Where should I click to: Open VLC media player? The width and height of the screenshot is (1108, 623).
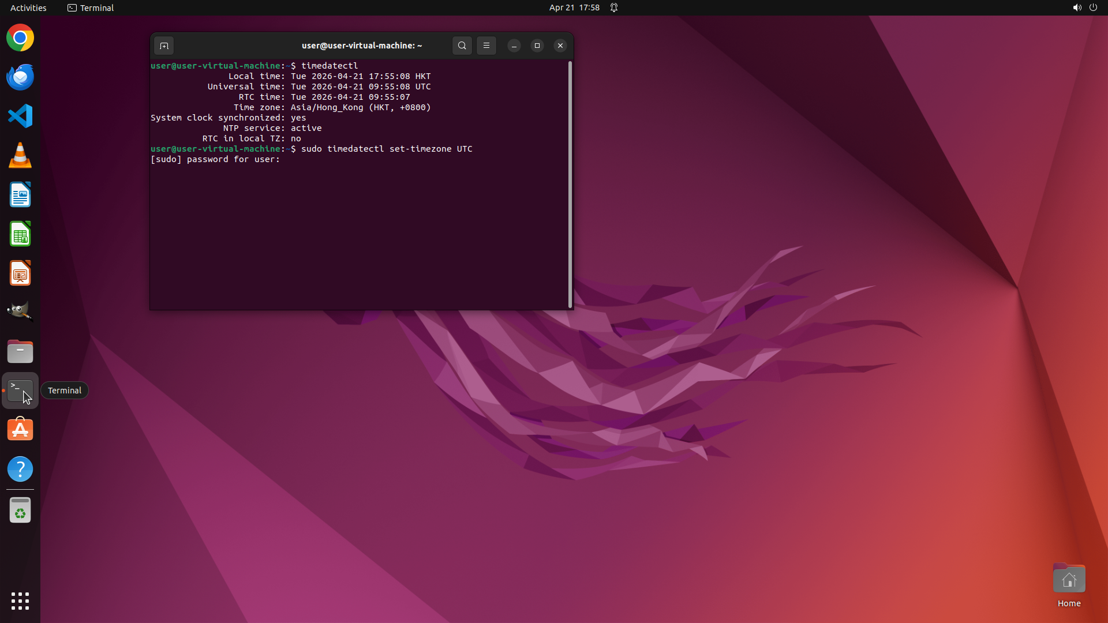pyautogui.click(x=20, y=155)
